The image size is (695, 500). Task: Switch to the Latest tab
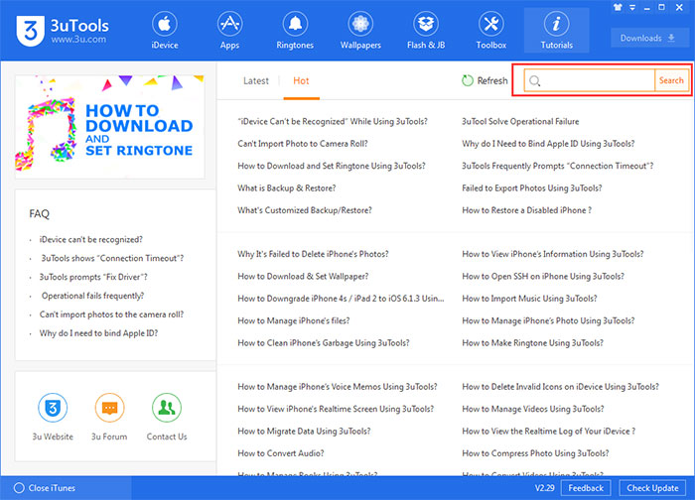coord(255,80)
